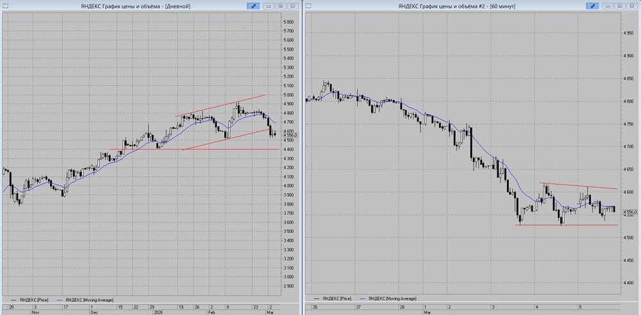
Task: Open the system menu icon of the 60-minute chart window
Action: (x=308, y=6)
